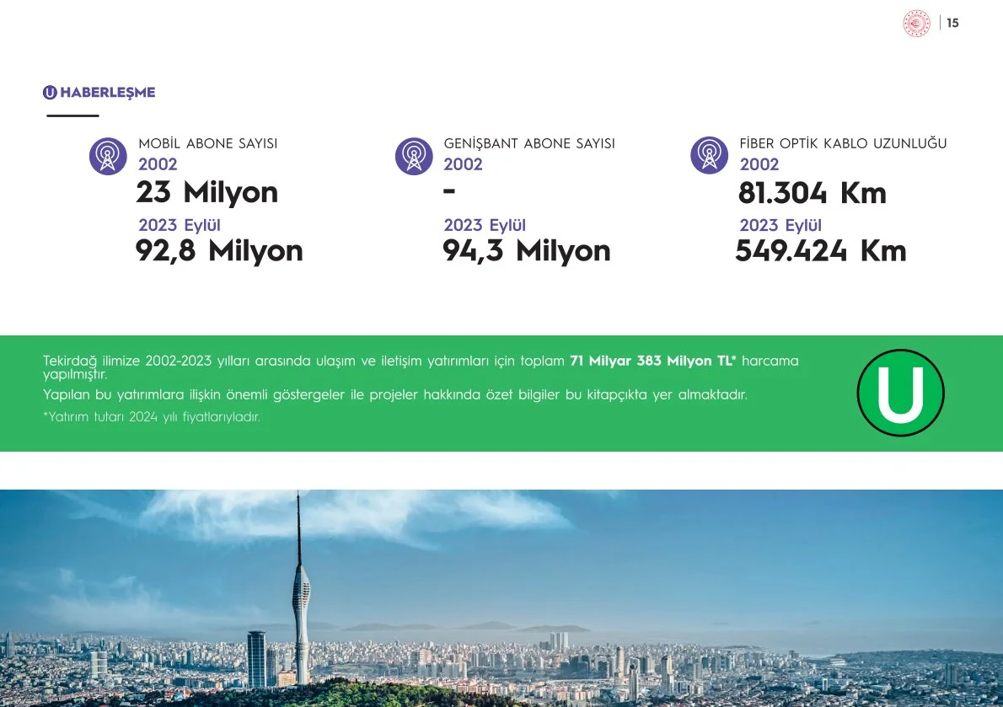1003x707 pixels.
Task: Click the 92,8 Milyon figure
Action: point(219,251)
